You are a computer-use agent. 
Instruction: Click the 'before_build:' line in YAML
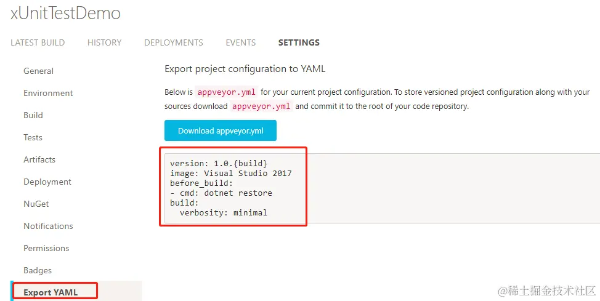tap(201, 183)
